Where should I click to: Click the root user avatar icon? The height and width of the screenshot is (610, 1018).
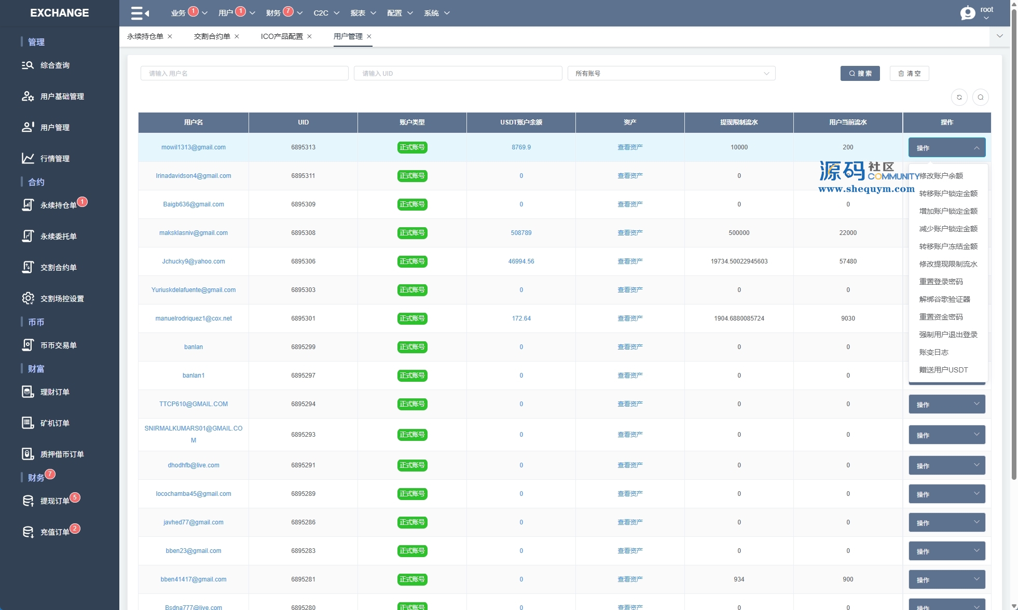pyautogui.click(x=968, y=13)
